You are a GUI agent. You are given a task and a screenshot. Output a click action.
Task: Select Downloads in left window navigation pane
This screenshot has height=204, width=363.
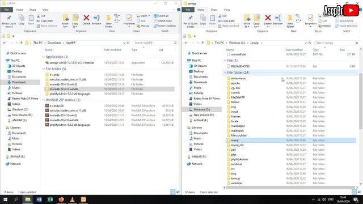tap(19, 82)
